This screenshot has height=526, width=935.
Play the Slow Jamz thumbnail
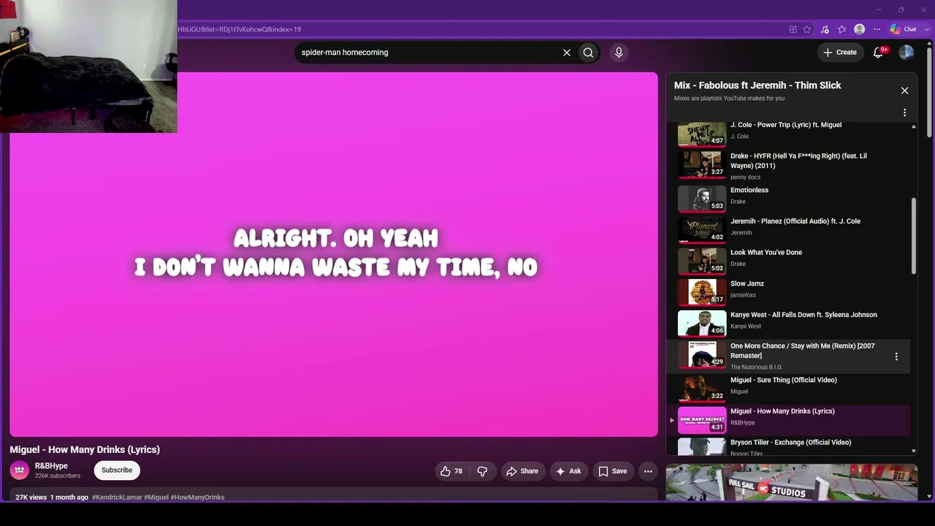[702, 292]
